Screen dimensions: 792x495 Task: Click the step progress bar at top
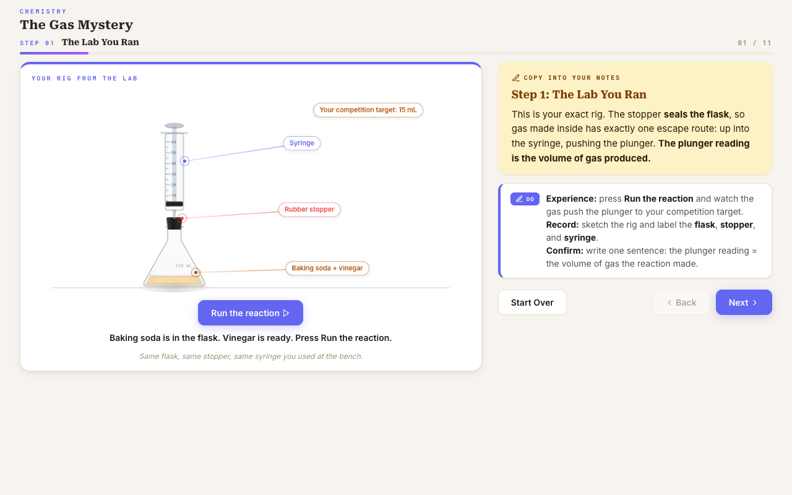click(396, 53)
